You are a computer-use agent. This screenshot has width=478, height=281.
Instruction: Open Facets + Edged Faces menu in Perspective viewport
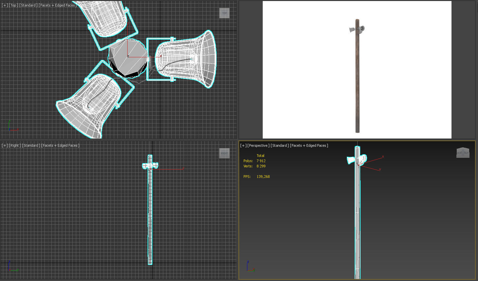click(x=309, y=145)
